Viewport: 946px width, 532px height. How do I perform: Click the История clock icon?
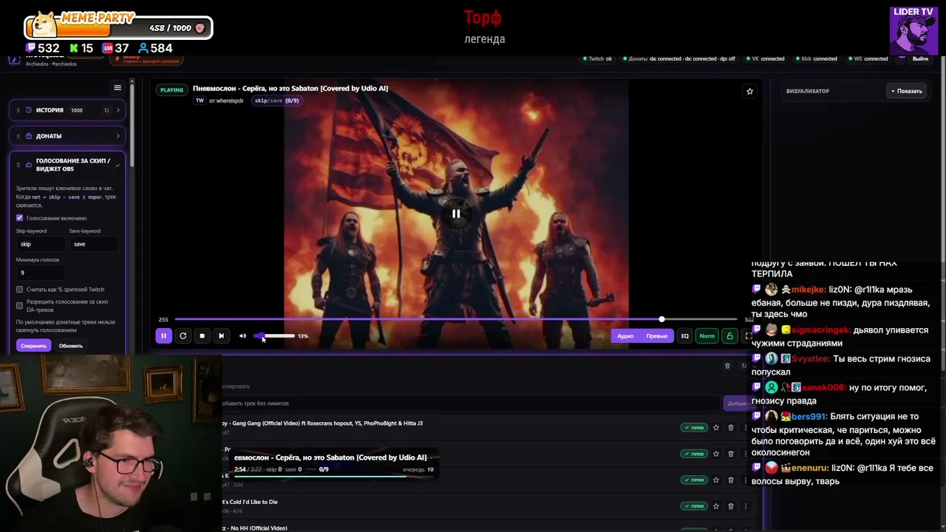(x=29, y=110)
